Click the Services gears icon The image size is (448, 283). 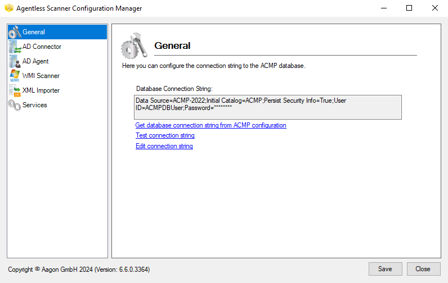tap(15, 106)
